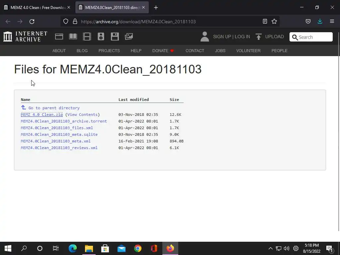This screenshot has height=255, width=340.
Task: Open the HELP menu item
Action: click(136, 50)
